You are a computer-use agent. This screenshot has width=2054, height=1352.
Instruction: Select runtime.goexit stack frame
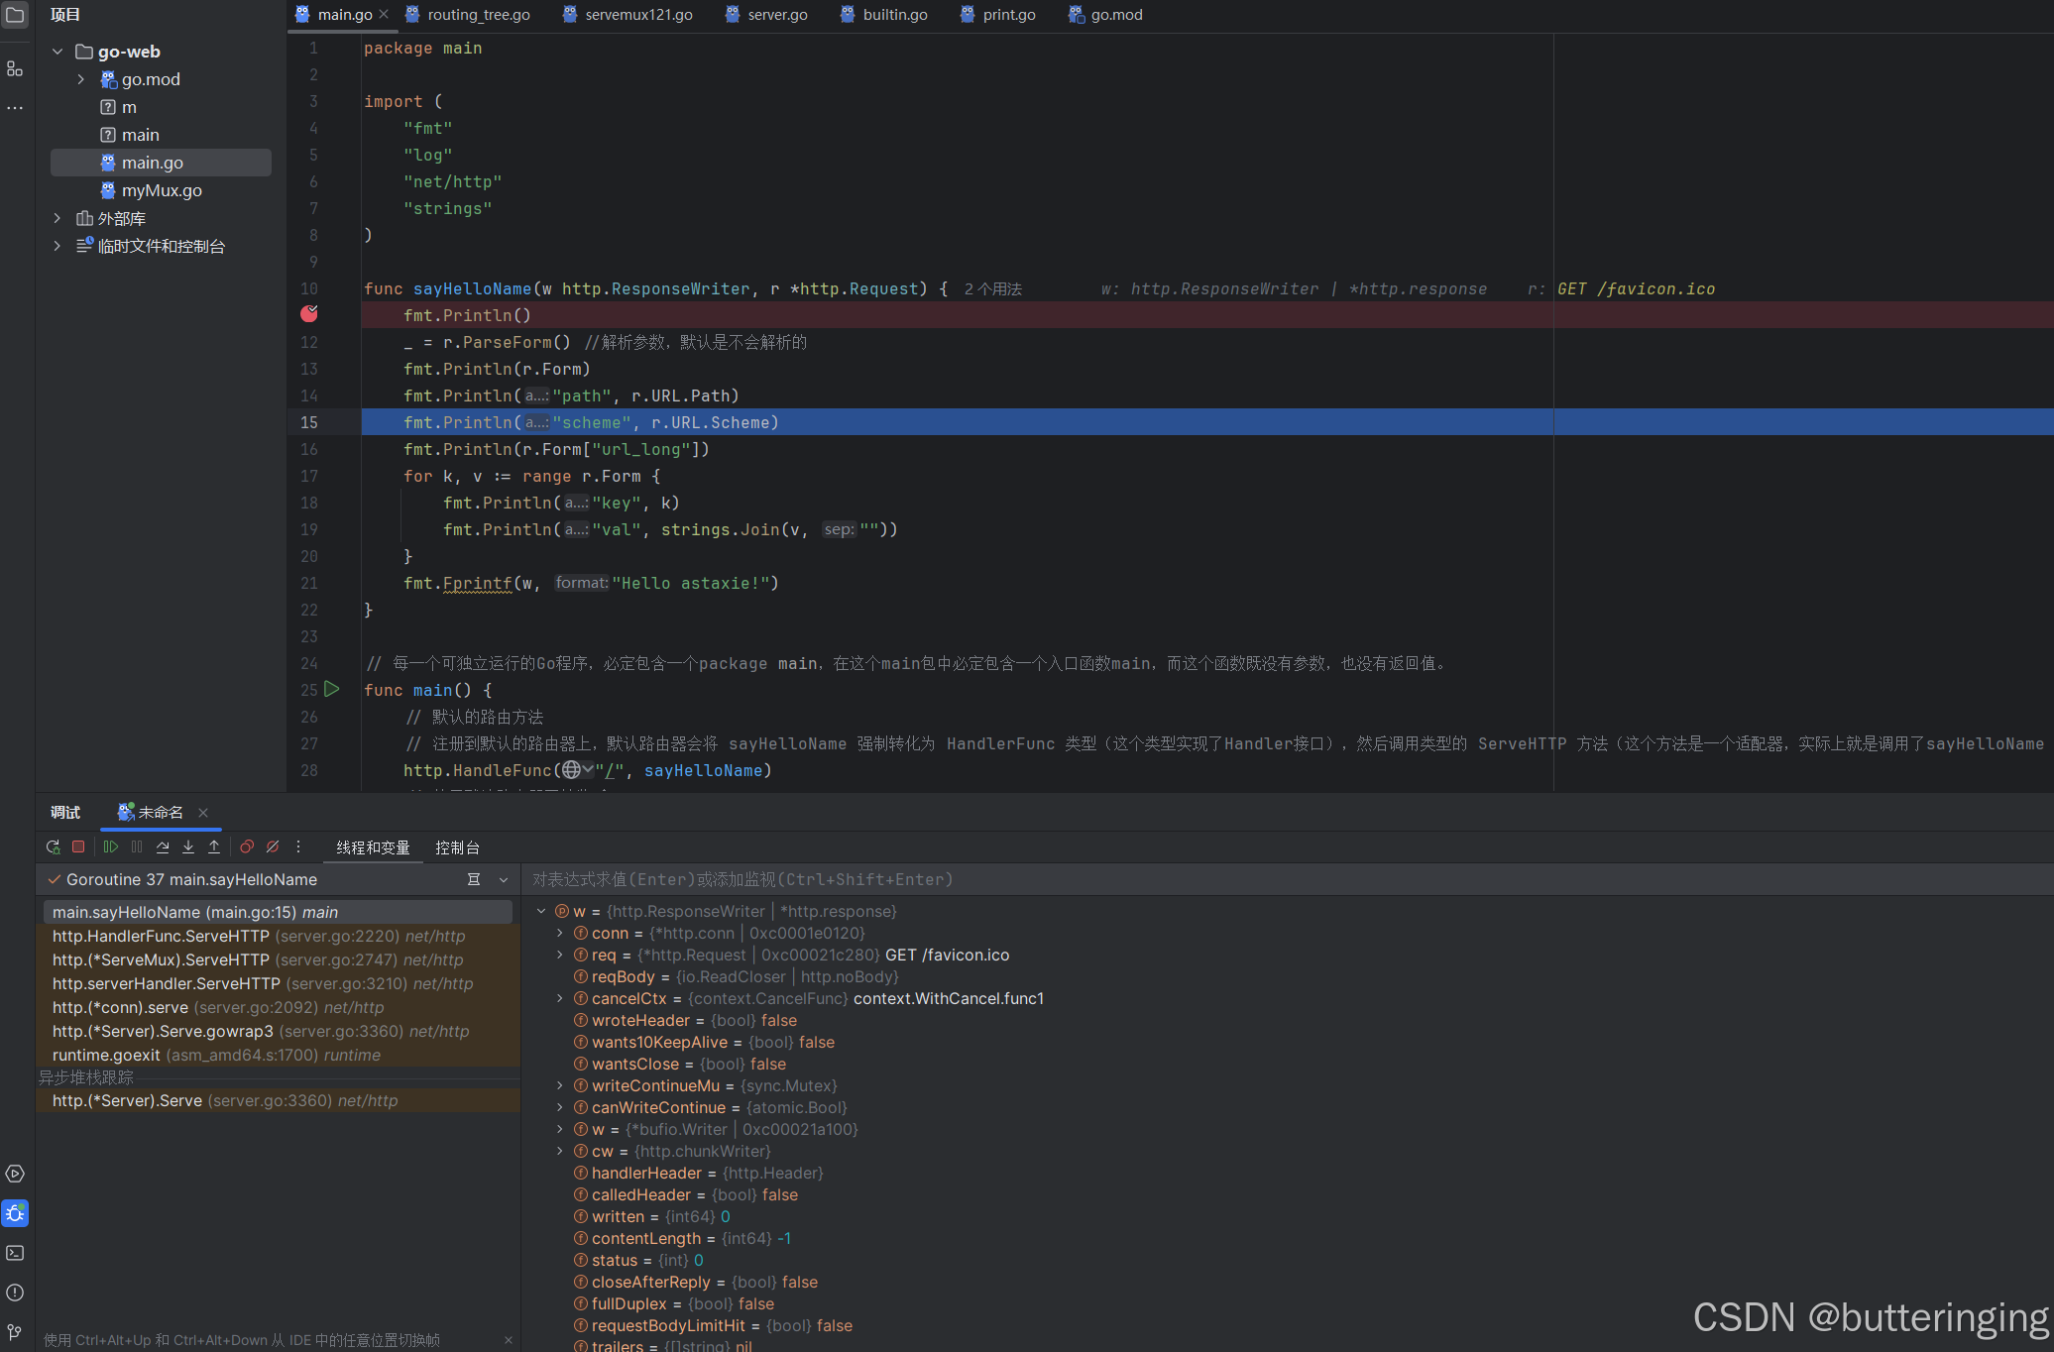(279, 1055)
